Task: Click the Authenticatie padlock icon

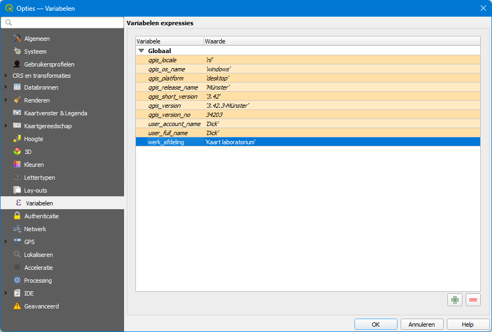Action: (17, 216)
